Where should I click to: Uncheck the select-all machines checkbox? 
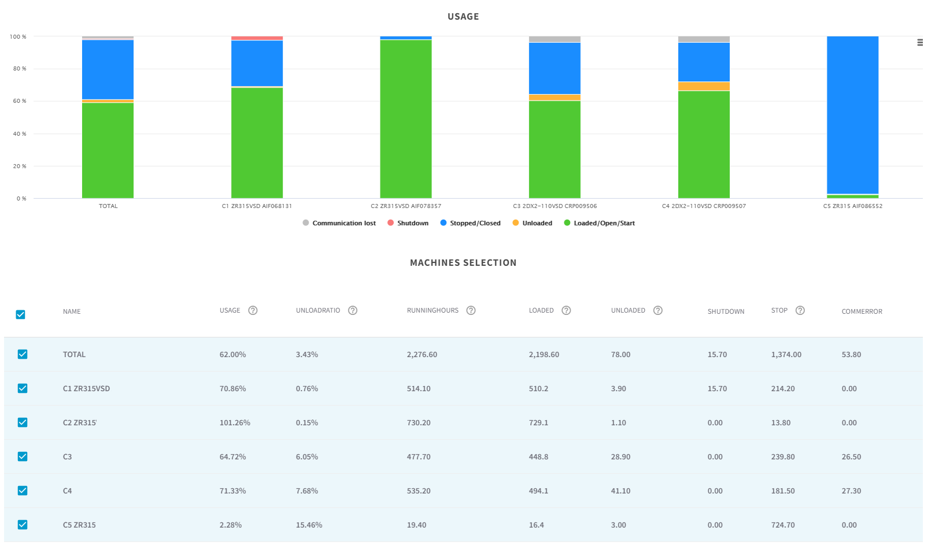(x=20, y=314)
